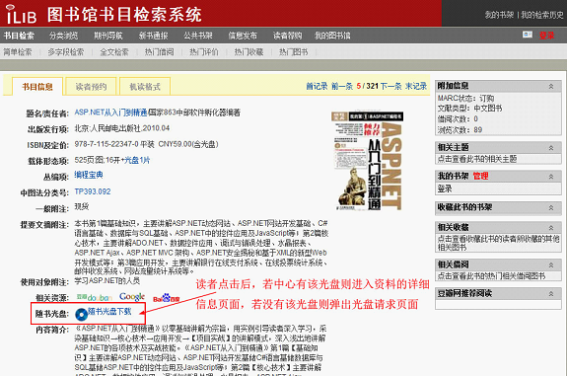The height and width of the screenshot is (376, 567).
Task: Collapse the 相关主题 panel
Action: 551,148
